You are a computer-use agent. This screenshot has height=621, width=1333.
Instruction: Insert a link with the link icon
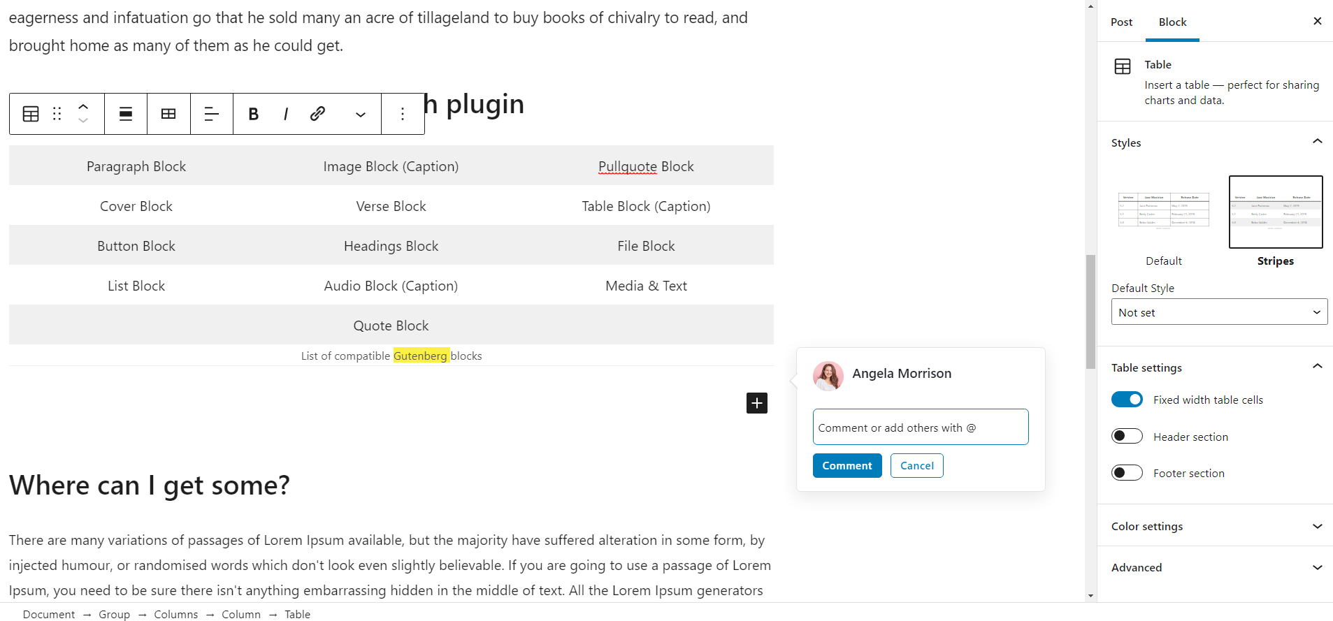pyautogui.click(x=317, y=114)
